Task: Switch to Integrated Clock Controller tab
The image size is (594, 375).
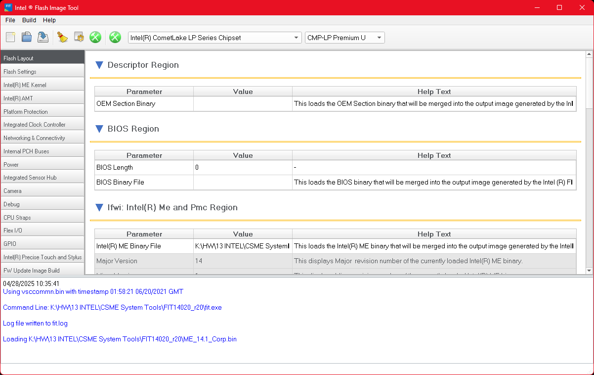Action: [x=42, y=124]
